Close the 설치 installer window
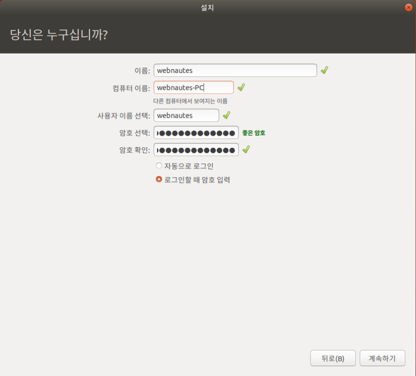The width and height of the screenshot is (416, 376). pos(409,7)
